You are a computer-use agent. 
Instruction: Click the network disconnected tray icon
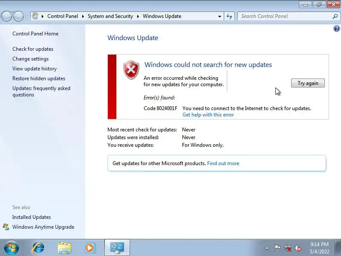[x=288, y=248]
